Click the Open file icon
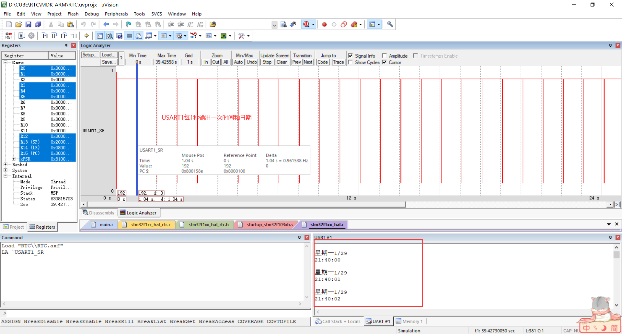The image size is (622, 334). (19, 24)
